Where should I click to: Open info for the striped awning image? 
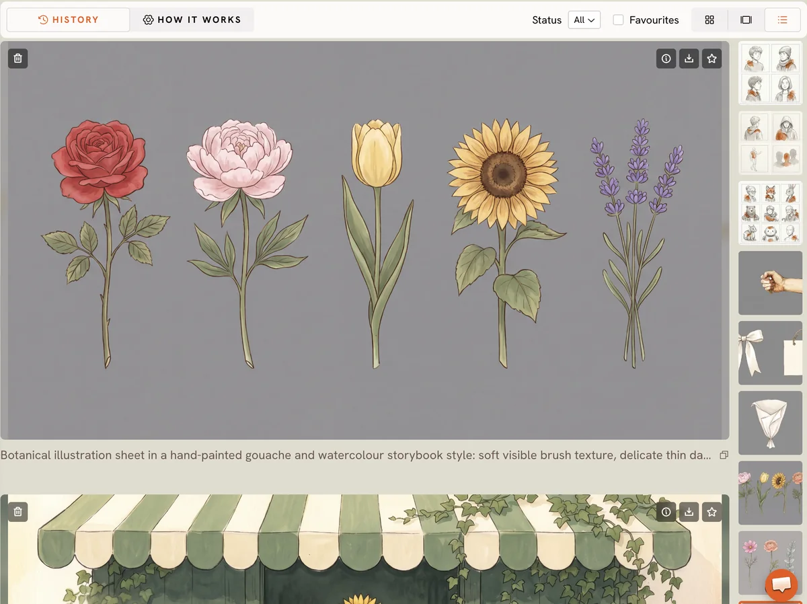pos(666,512)
